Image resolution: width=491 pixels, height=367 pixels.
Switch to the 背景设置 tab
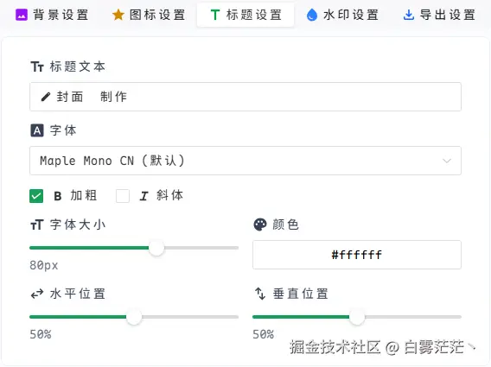click(x=52, y=15)
